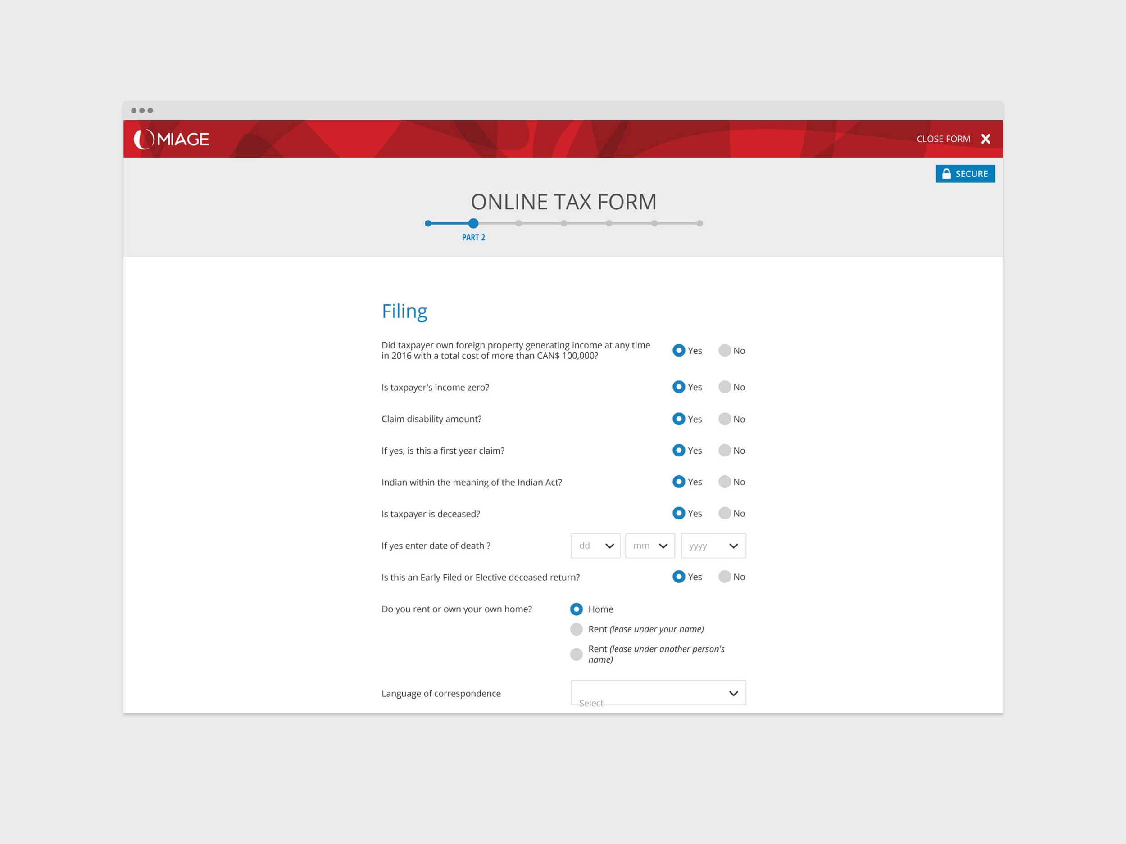
Task: Select No for Is taxpayer's income zero
Action: click(x=724, y=387)
